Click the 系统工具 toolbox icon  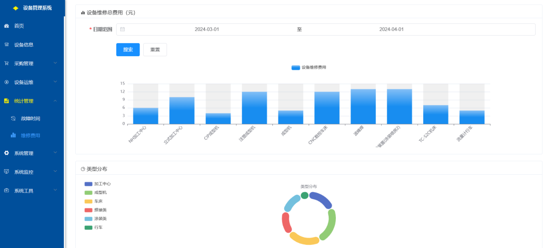coord(6,190)
